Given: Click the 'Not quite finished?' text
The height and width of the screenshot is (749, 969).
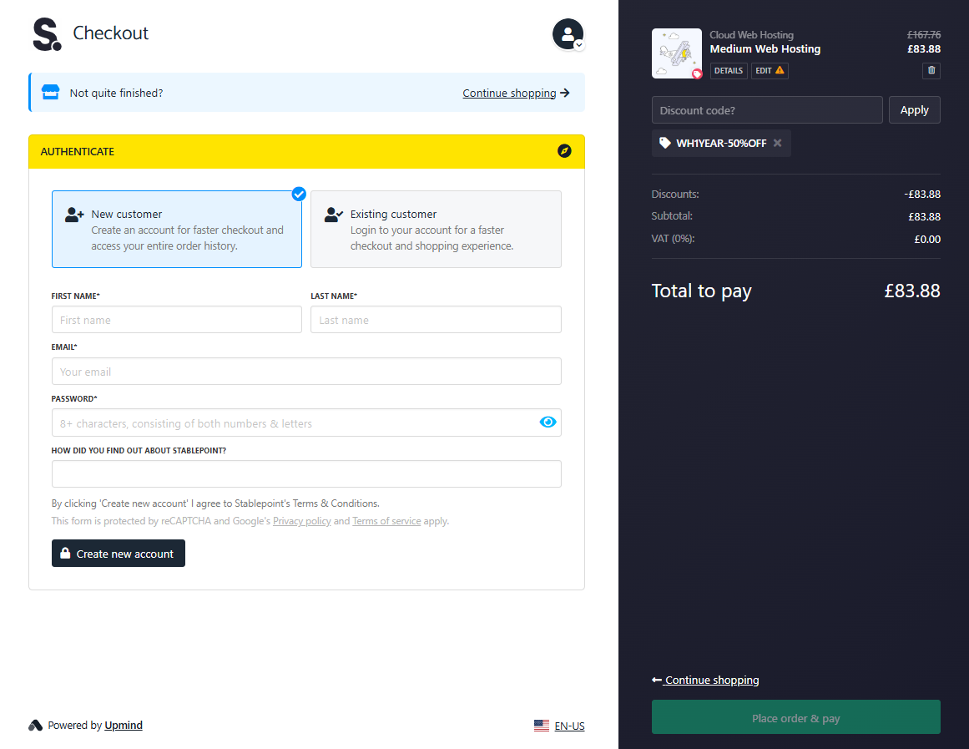Looking at the screenshot, I should (116, 93).
